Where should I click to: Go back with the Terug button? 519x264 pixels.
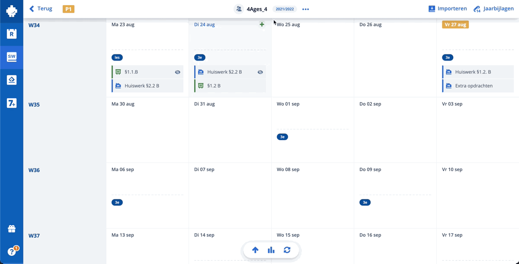[41, 9]
